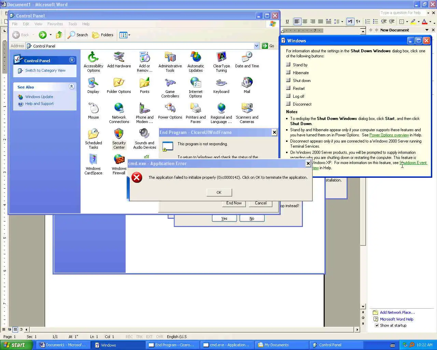
Task: Click Shut down button in help window
Action: [288, 80]
